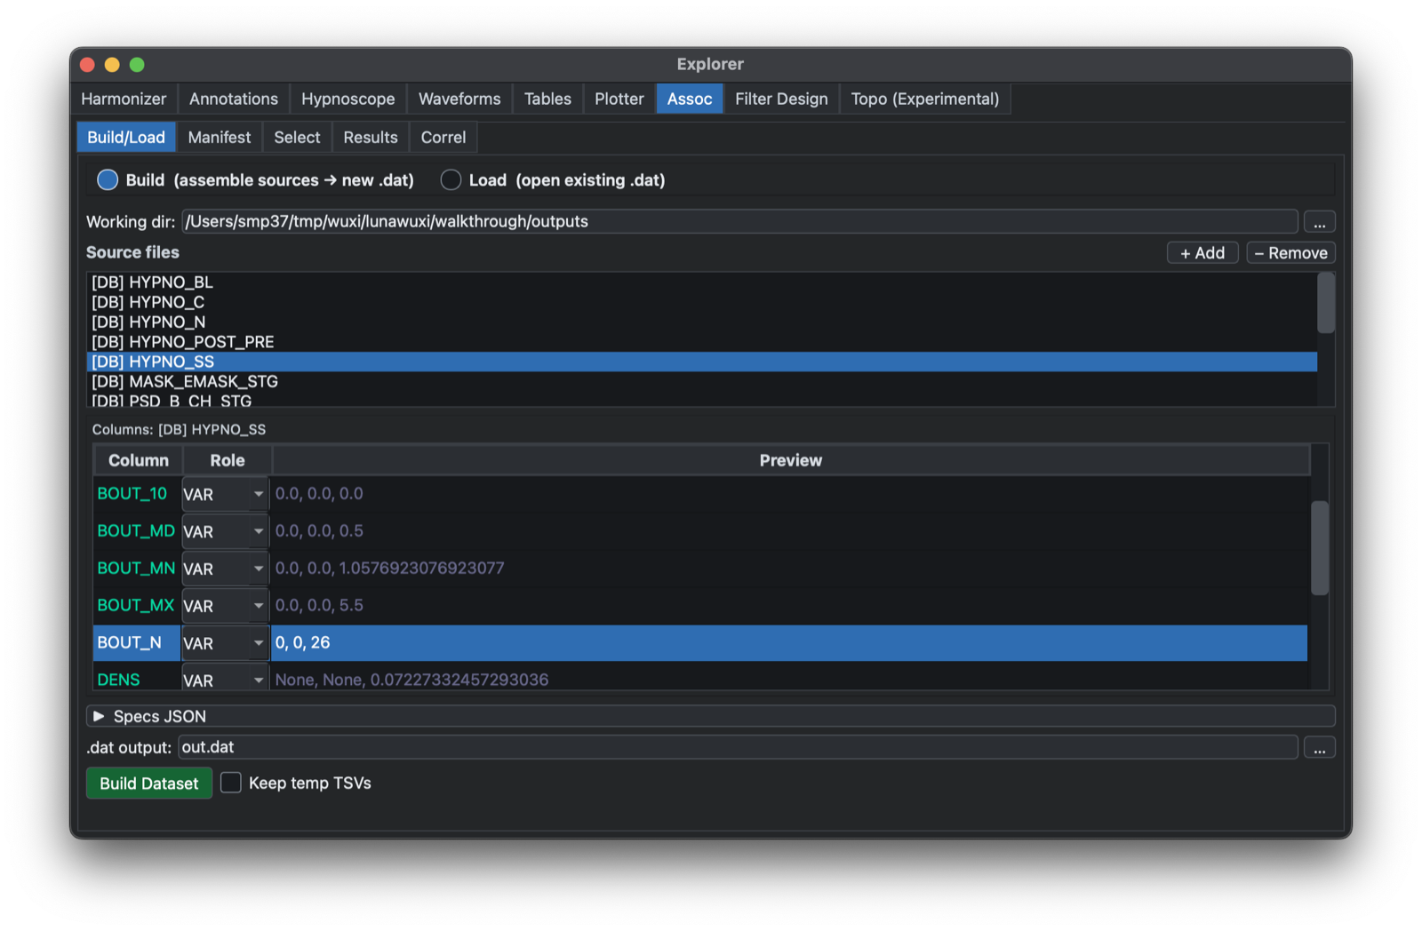Screen dimensions: 1422x931
Task: Select the BOUT_N column name
Action: pyautogui.click(x=130, y=642)
